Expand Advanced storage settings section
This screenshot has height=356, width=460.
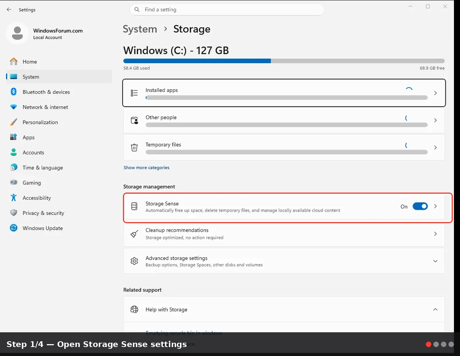point(435,261)
